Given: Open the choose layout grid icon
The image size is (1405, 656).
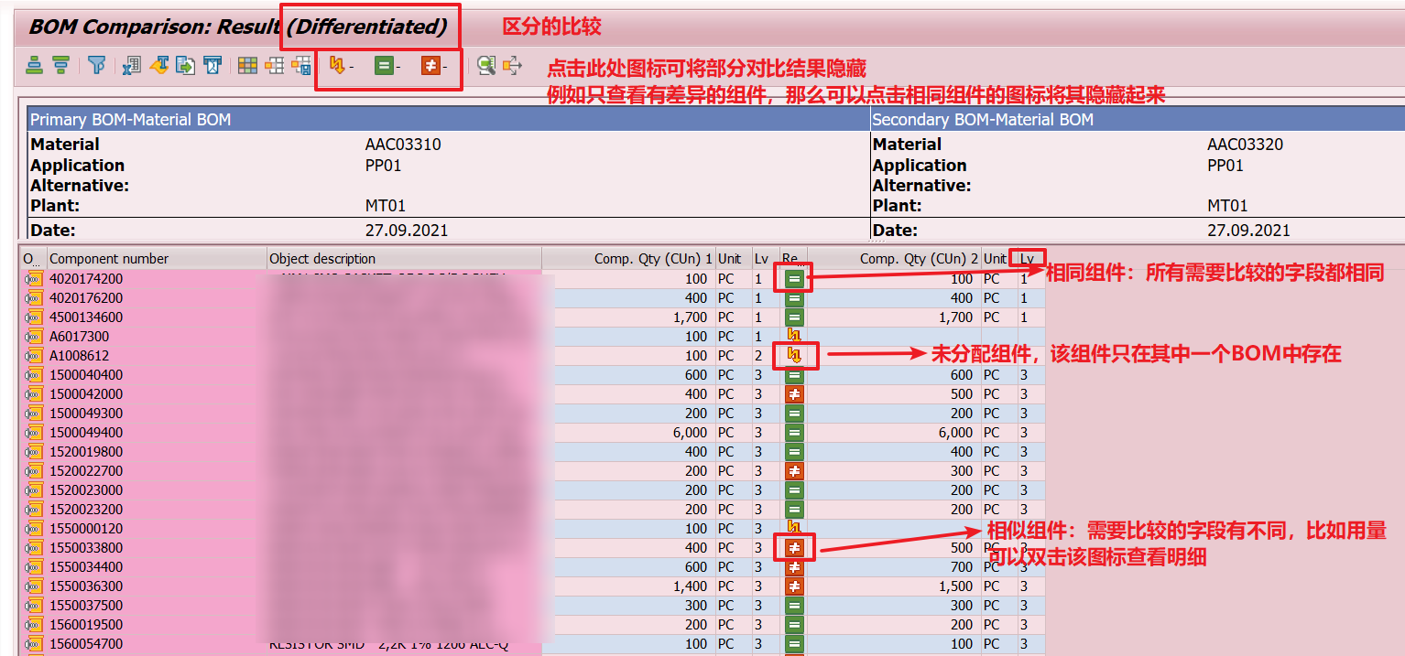Looking at the screenshot, I should point(245,66).
